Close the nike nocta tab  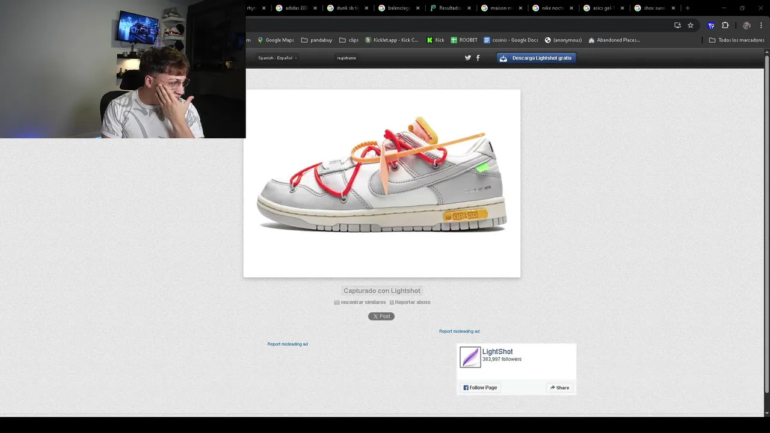[571, 8]
